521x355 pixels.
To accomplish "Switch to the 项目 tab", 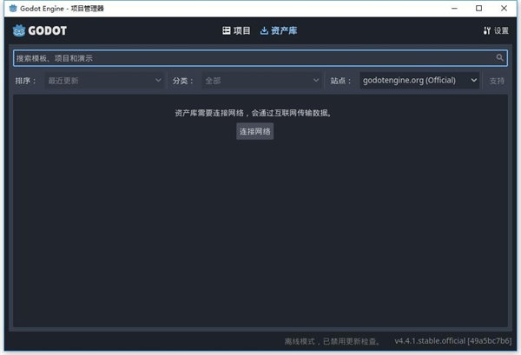I will click(x=236, y=31).
